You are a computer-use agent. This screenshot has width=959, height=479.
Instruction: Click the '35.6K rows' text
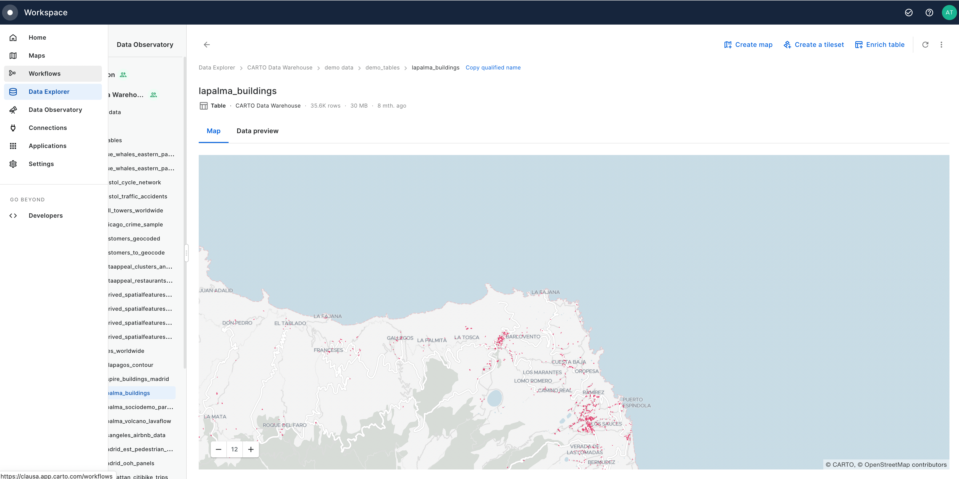click(325, 106)
